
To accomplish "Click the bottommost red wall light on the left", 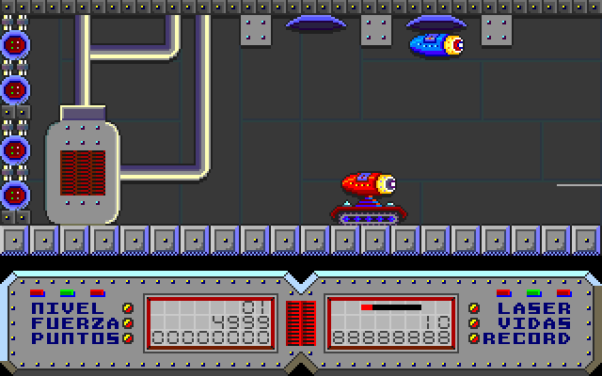I will click(15, 195).
